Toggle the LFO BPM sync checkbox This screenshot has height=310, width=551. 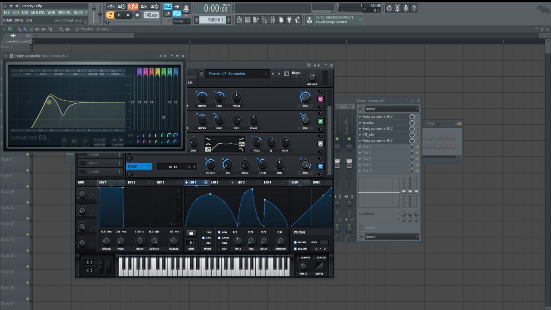pyautogui.click(x=219, y=232)
